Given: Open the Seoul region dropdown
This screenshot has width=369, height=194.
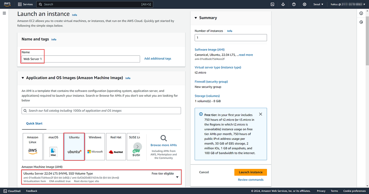Looking at the screenshot, I should [318, 4].
